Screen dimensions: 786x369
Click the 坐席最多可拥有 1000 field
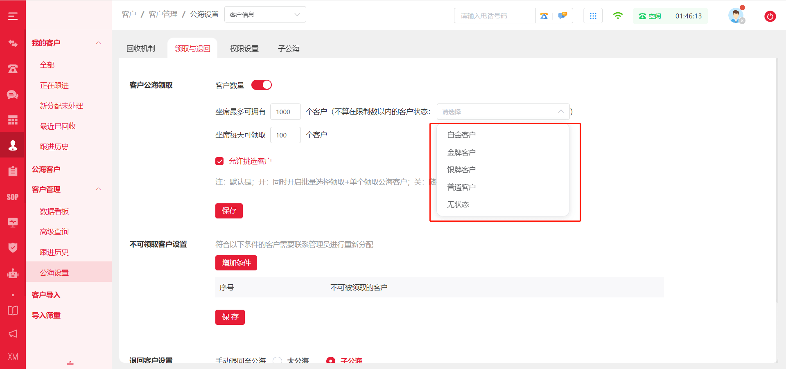285,112
